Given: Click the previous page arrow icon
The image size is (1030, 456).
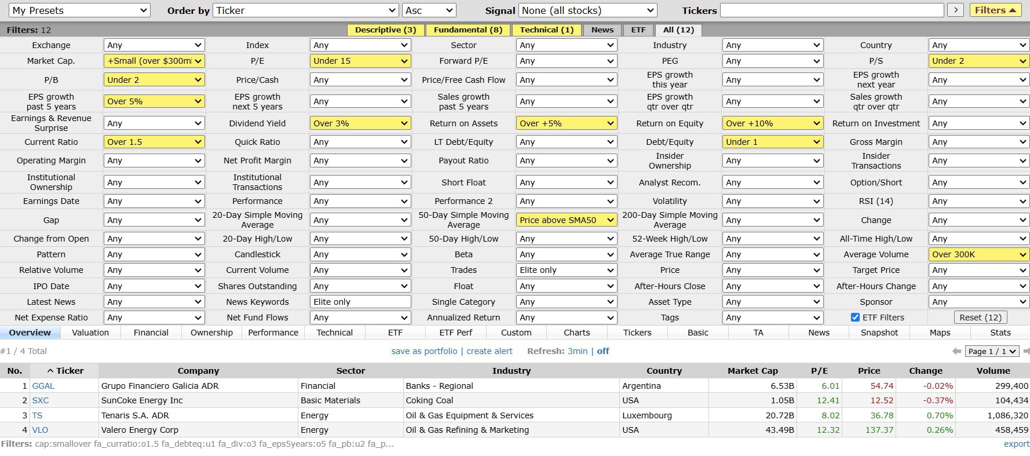Looking at the screenshot, I should point(956,351).
